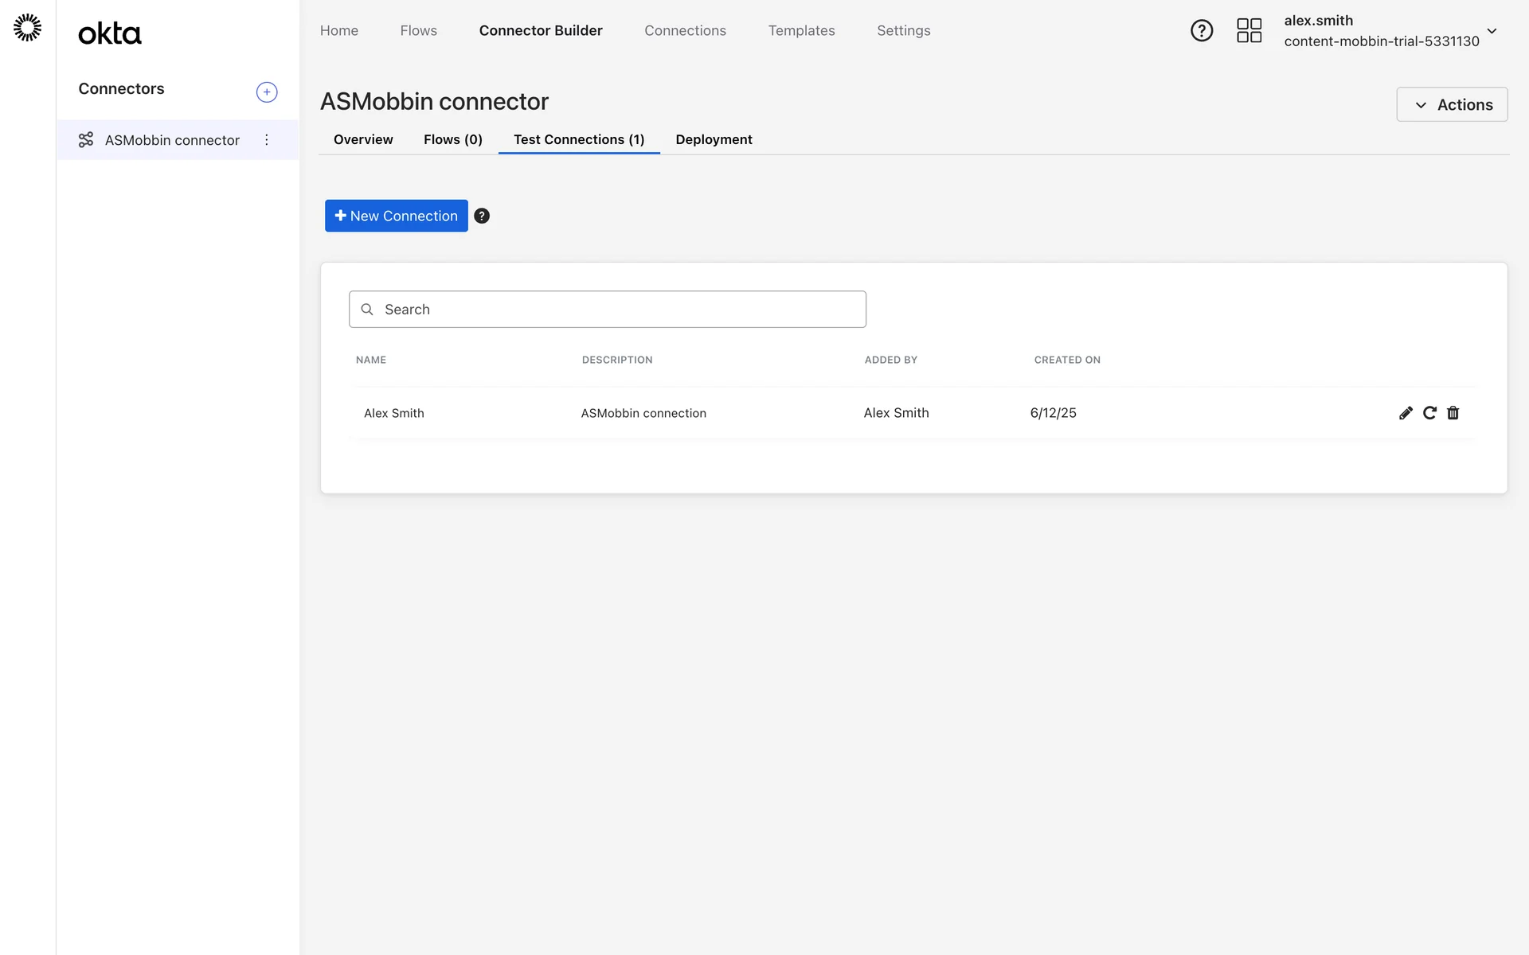1529x955 pixels.
Task: Click the pencil edit icon for Alex Smith
Action: (1406, 413)
